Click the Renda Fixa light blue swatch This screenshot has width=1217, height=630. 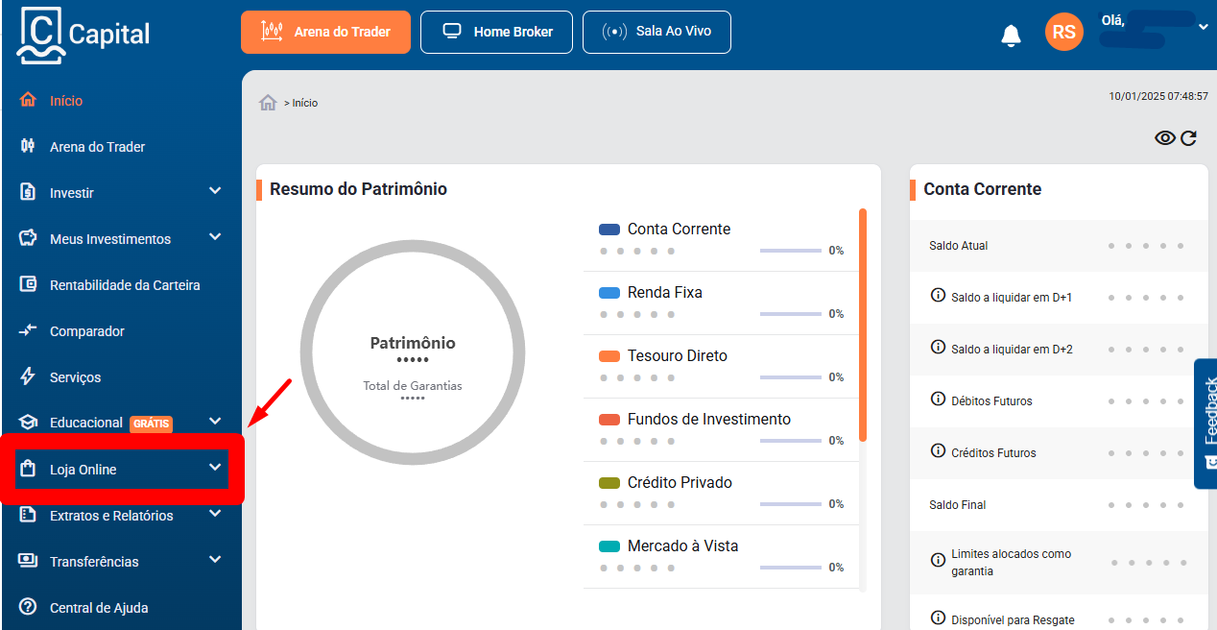[609, 293]
